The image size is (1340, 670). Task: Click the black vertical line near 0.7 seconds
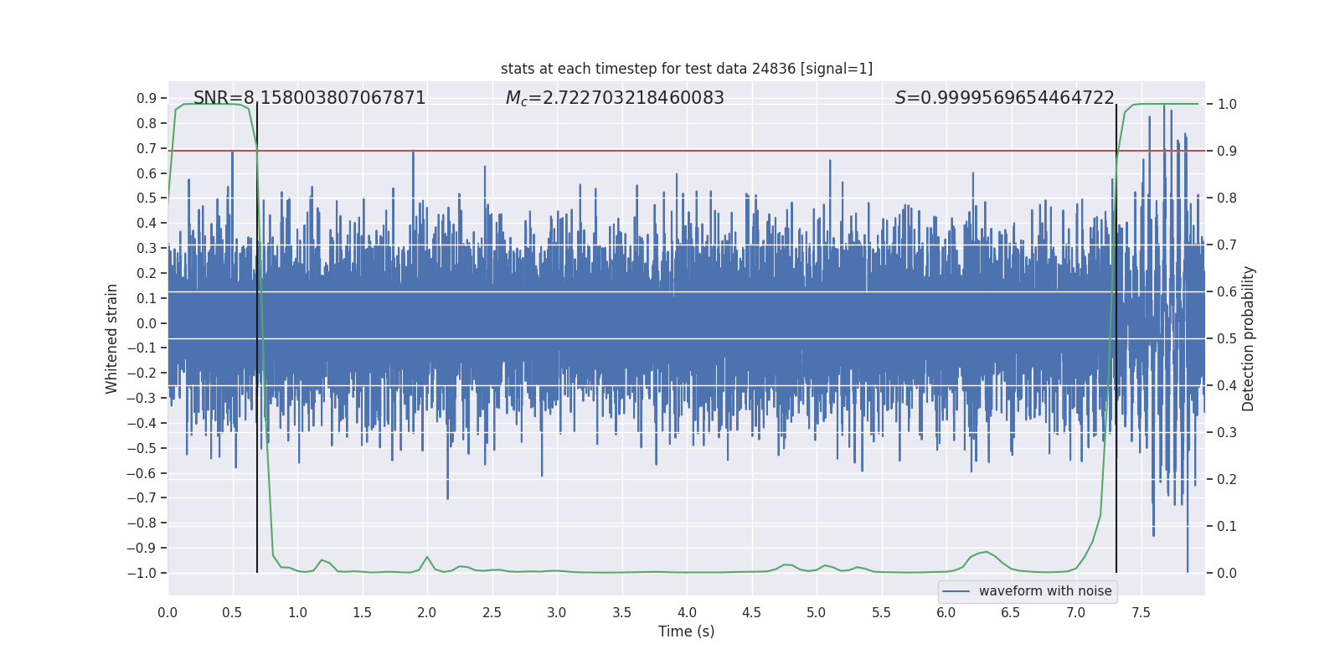(257, 502)
